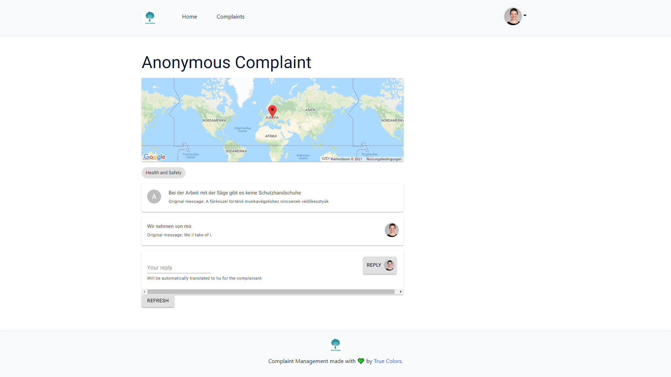Focus the Your reply text field

(x=179, y=268)
